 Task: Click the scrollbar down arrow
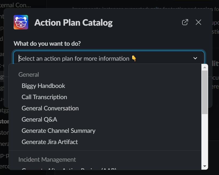click(x=205, y=166)
